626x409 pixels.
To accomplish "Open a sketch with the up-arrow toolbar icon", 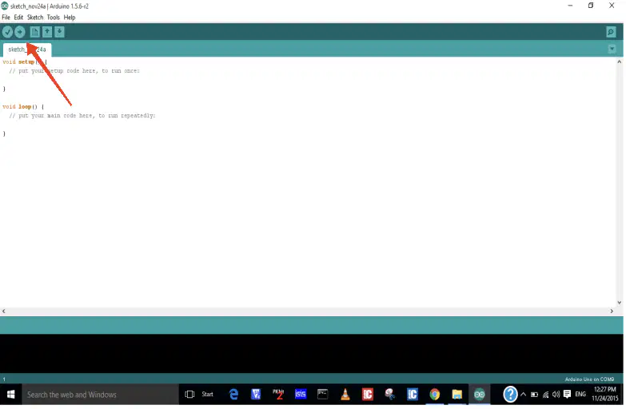I will (47, 32).
